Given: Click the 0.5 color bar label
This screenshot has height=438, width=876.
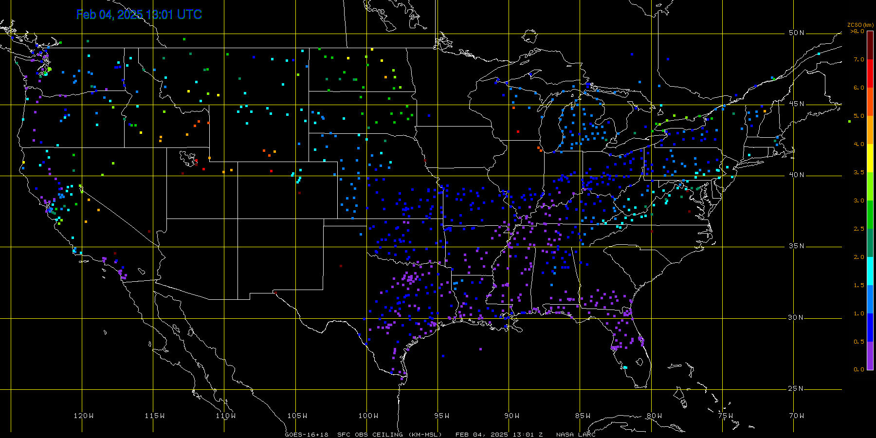Looking at the screenshot, I should pos(859,342).
